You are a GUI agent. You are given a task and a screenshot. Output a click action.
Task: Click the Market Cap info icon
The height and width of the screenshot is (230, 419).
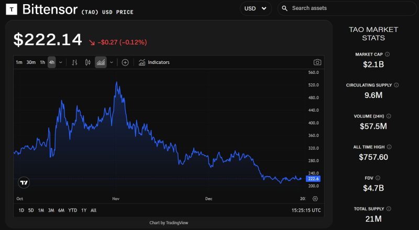pos(387,54)
